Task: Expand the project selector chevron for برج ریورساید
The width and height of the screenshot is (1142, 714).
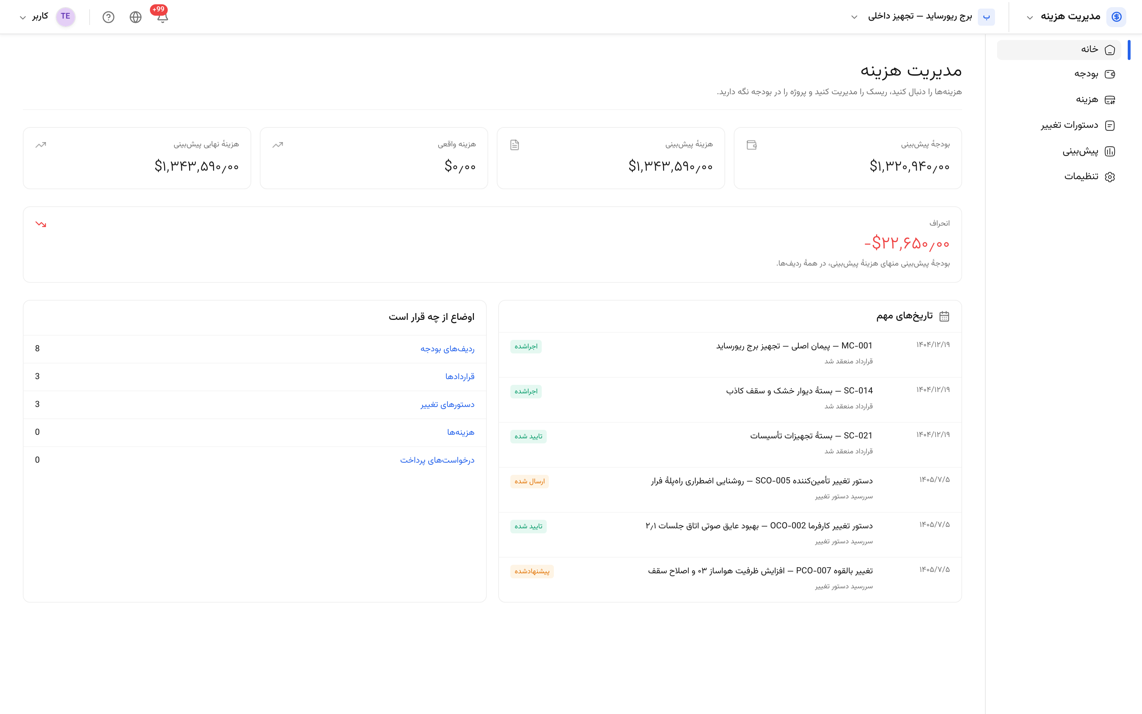Action: [854, 17]
